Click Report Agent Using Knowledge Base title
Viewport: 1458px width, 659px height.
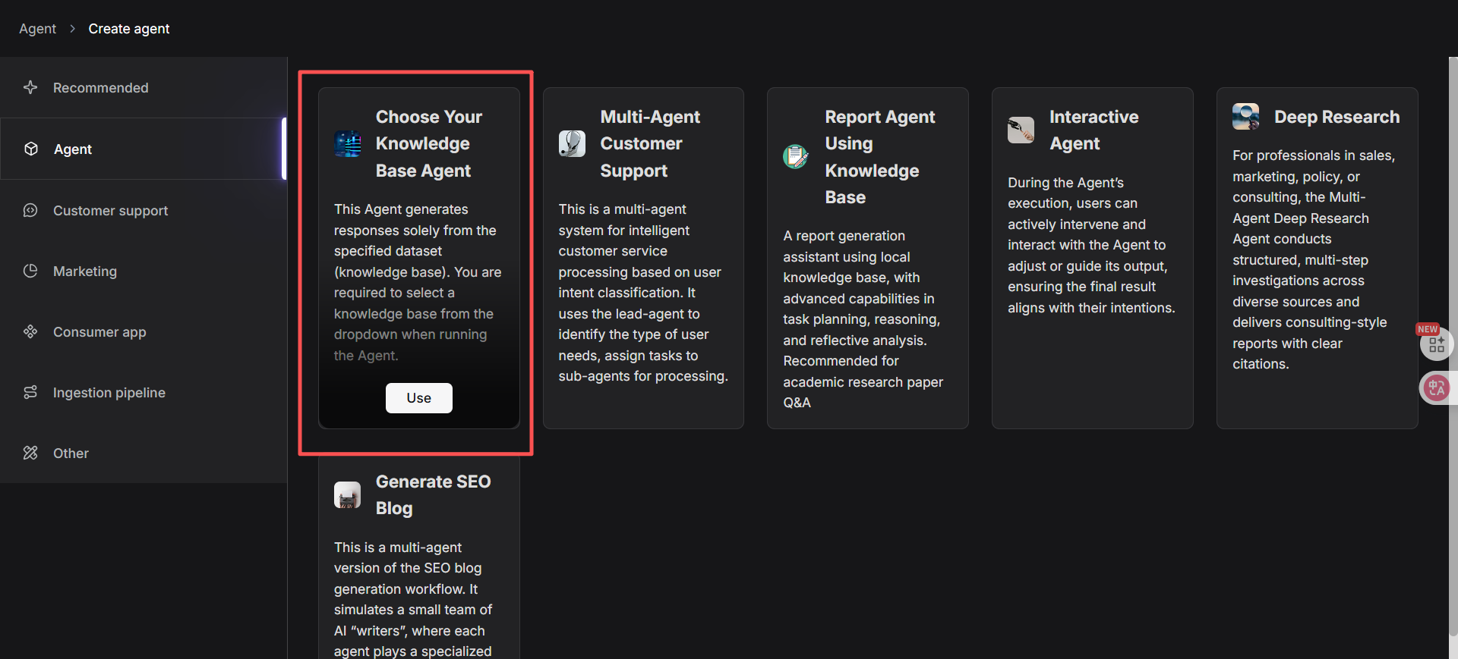click(x=880, y=157)
